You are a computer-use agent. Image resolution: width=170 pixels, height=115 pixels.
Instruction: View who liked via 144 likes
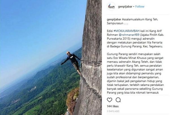click(113, 106)
